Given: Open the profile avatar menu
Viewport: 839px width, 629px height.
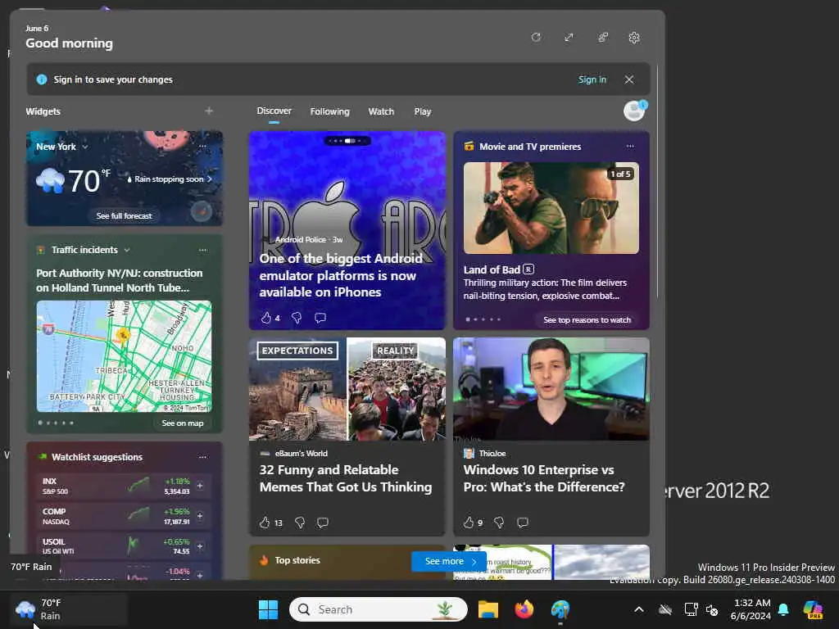Looking at the screenshot, I should coord(635,111).
